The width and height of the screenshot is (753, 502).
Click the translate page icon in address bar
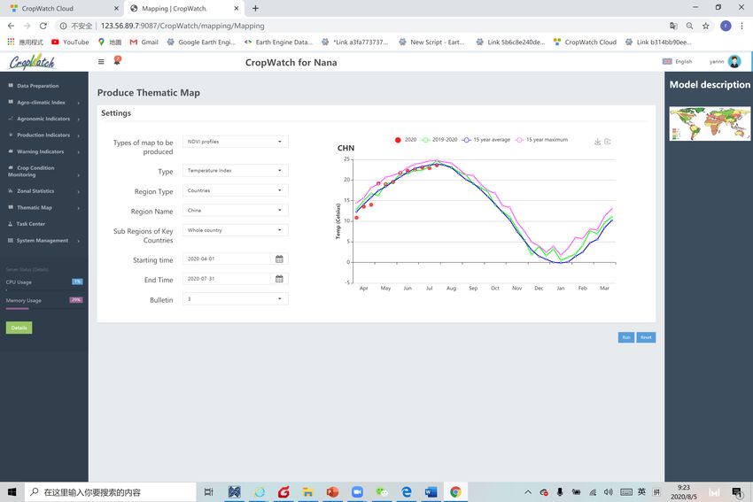click(673, 26)
